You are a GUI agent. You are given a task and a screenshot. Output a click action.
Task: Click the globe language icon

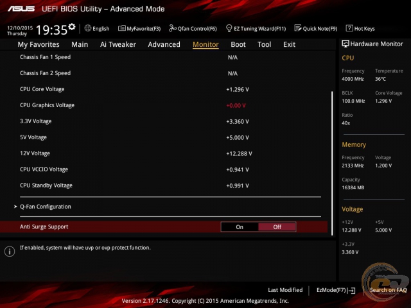pyautogui.click(x=88, y=28)
